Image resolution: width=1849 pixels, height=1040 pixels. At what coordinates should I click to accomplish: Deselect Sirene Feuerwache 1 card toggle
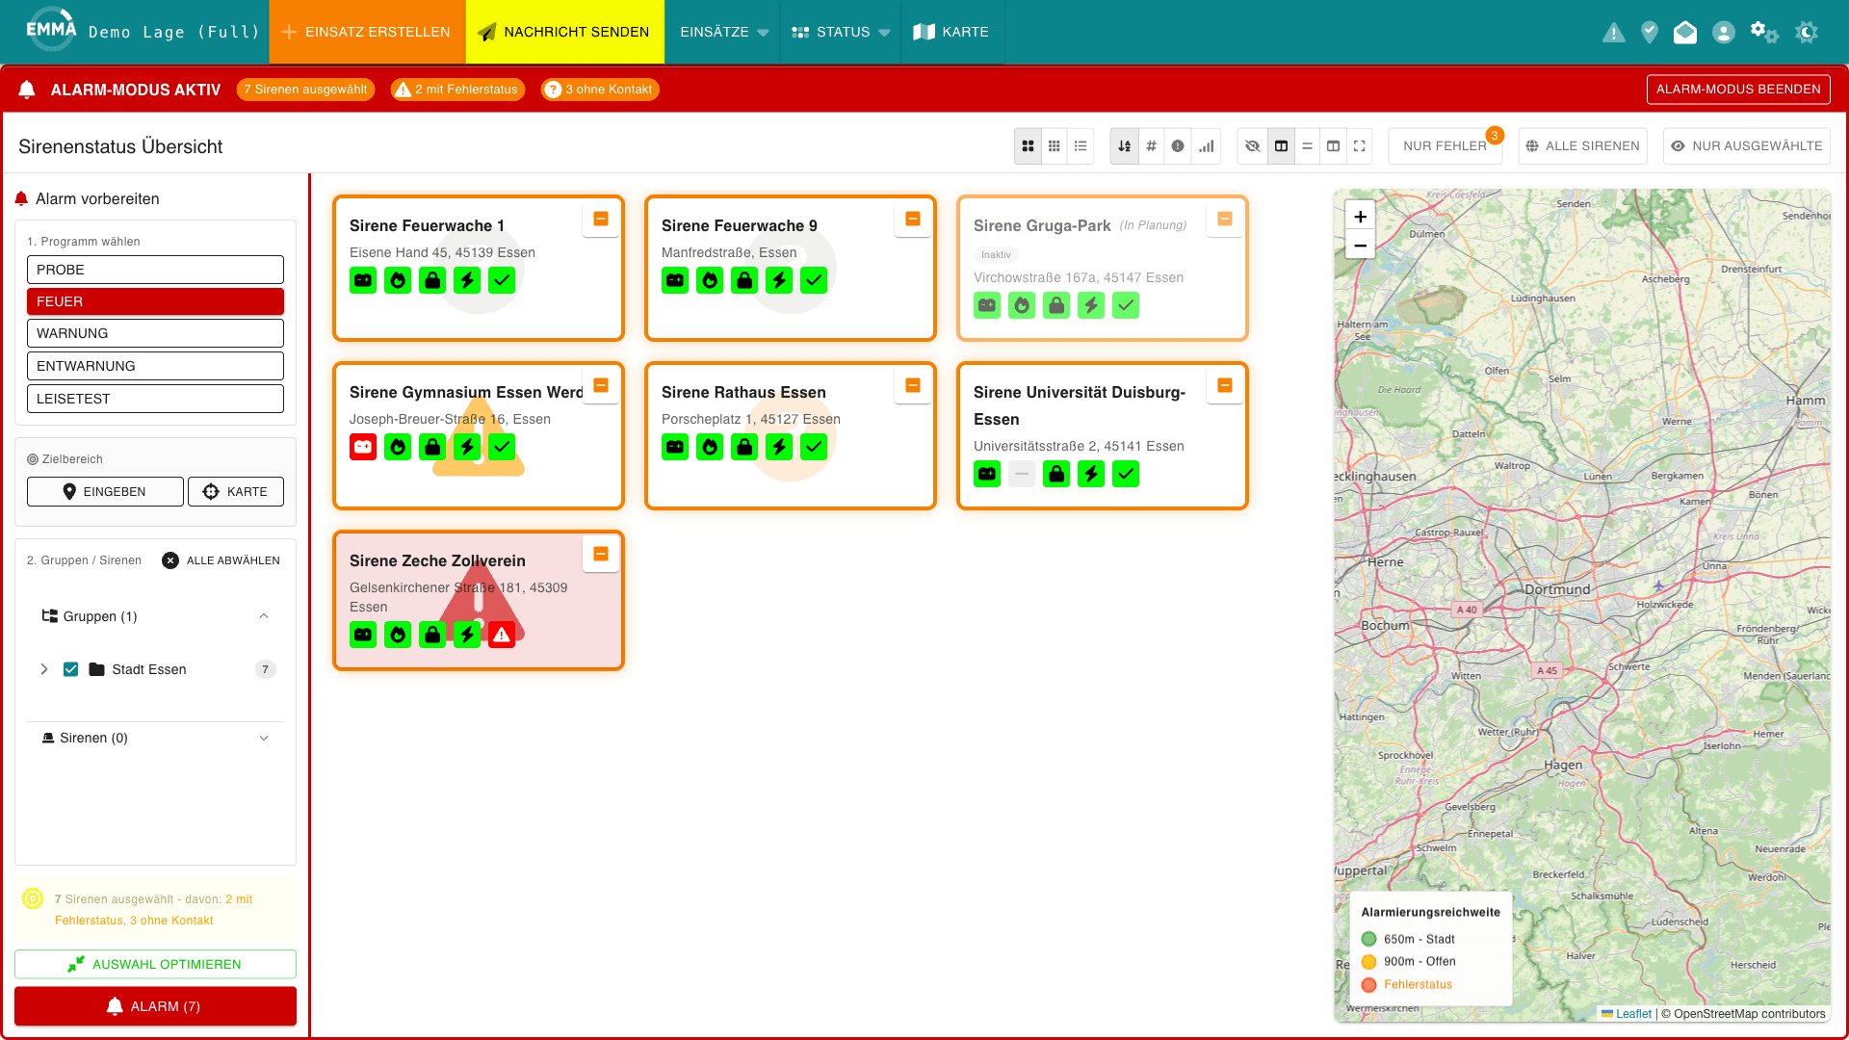[x=601, y=219]
